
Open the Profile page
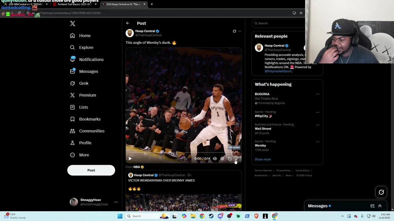tap(81, 143)
